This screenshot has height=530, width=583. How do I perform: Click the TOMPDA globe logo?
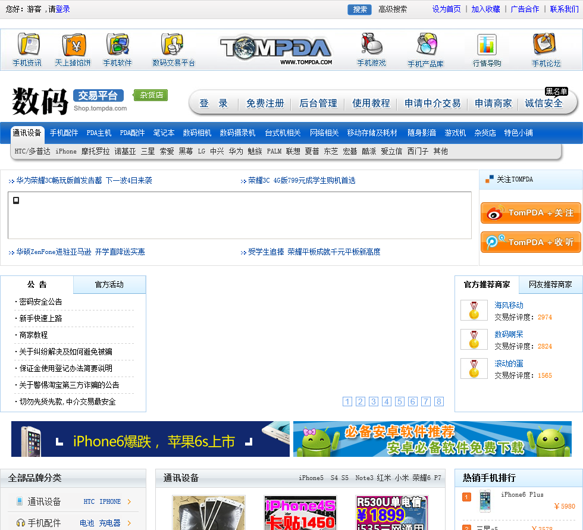click(x=276, y=50)
